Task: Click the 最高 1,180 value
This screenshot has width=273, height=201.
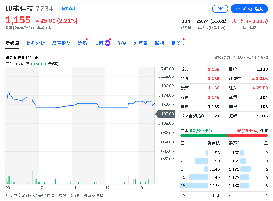Action: [214, 88]
